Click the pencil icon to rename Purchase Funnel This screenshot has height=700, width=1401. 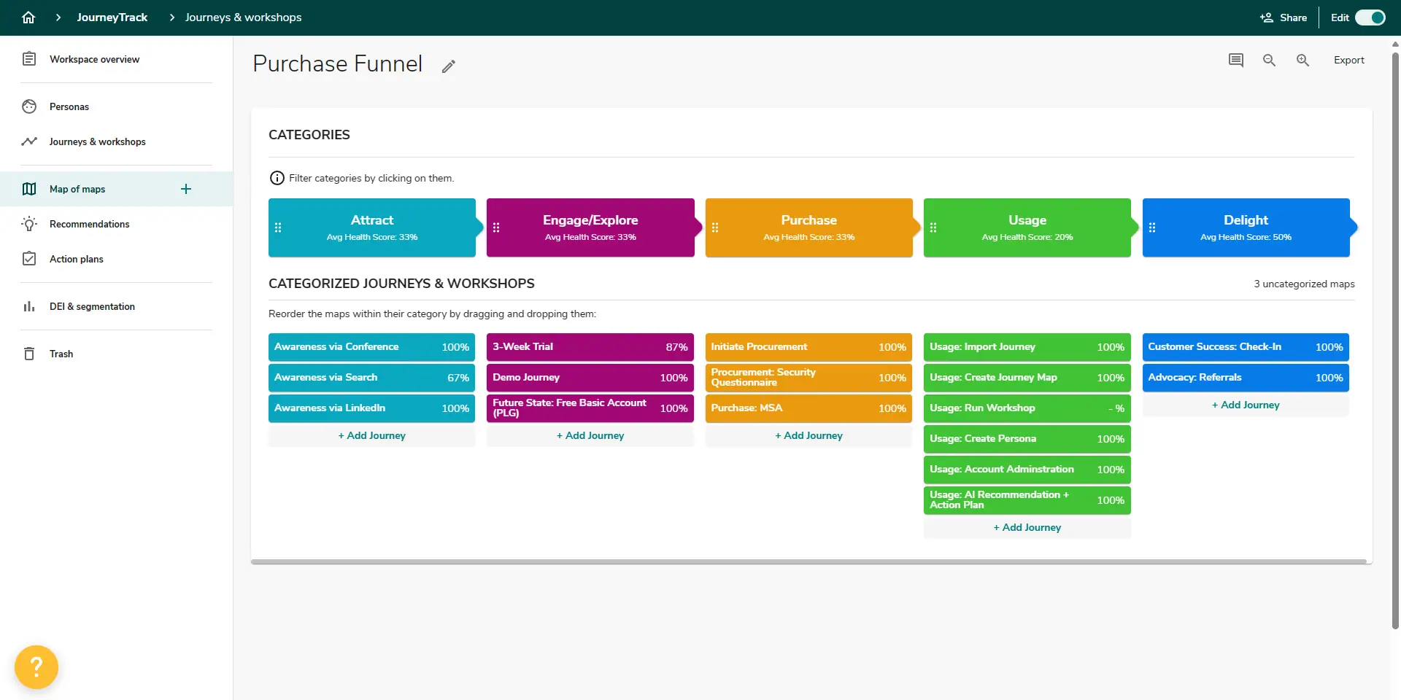pos(448,65)
